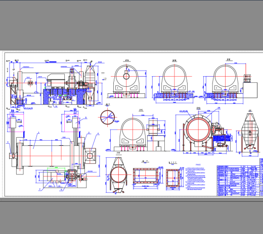Select the B-B section view drawing
Screen dimensions: 263x234
(x=174, y=82)
